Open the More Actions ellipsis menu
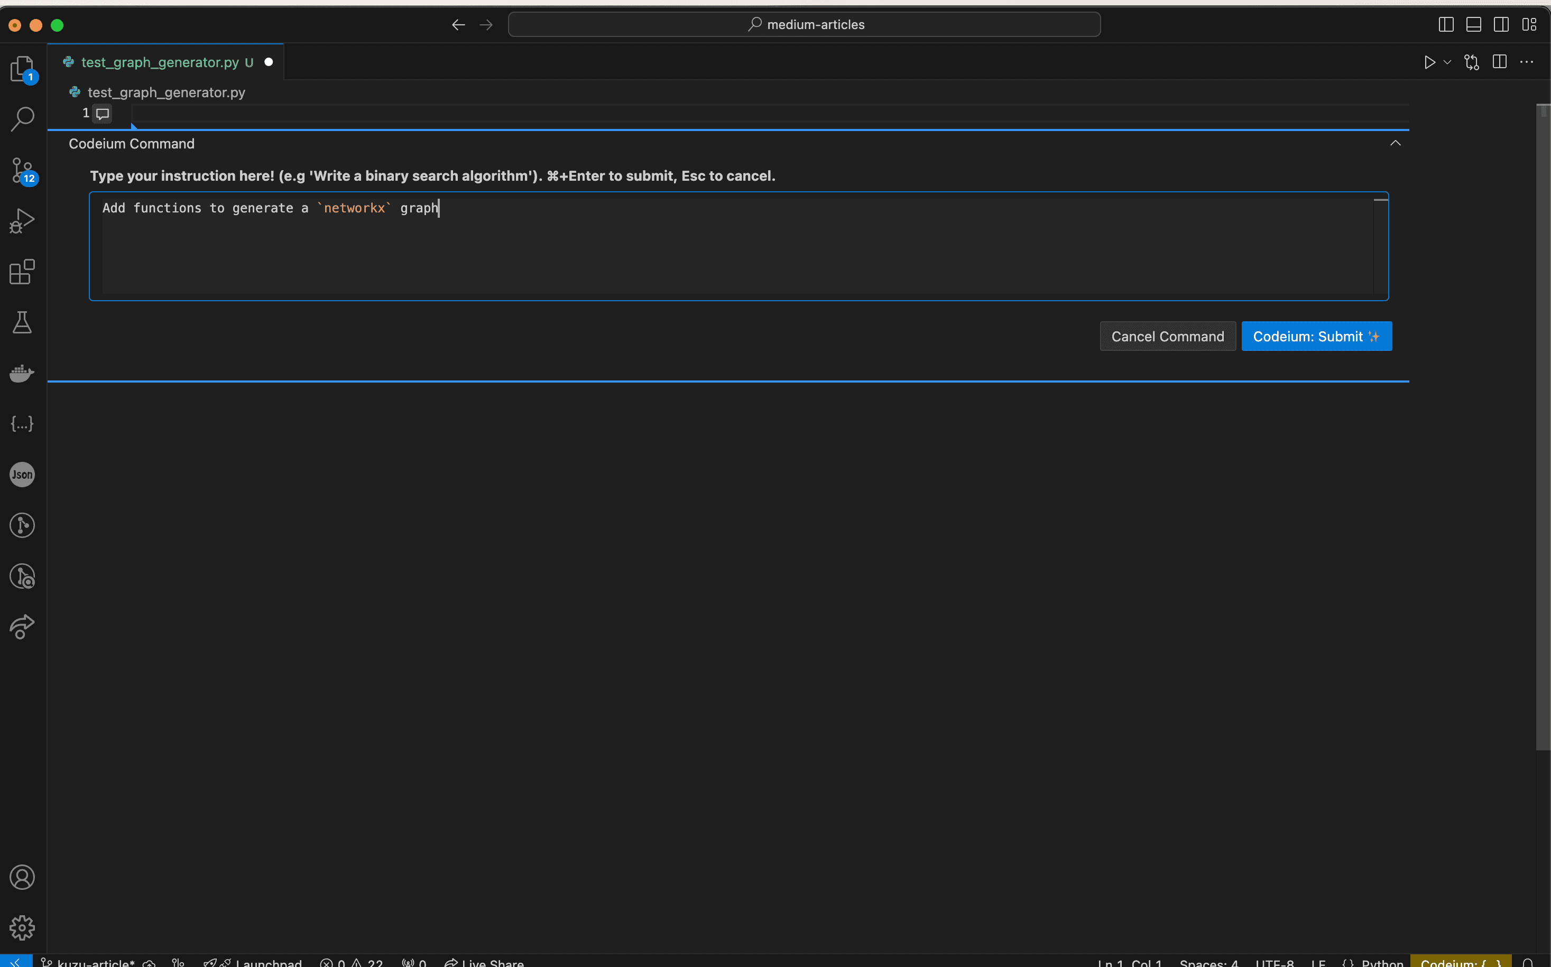 tap(1527, 62)
